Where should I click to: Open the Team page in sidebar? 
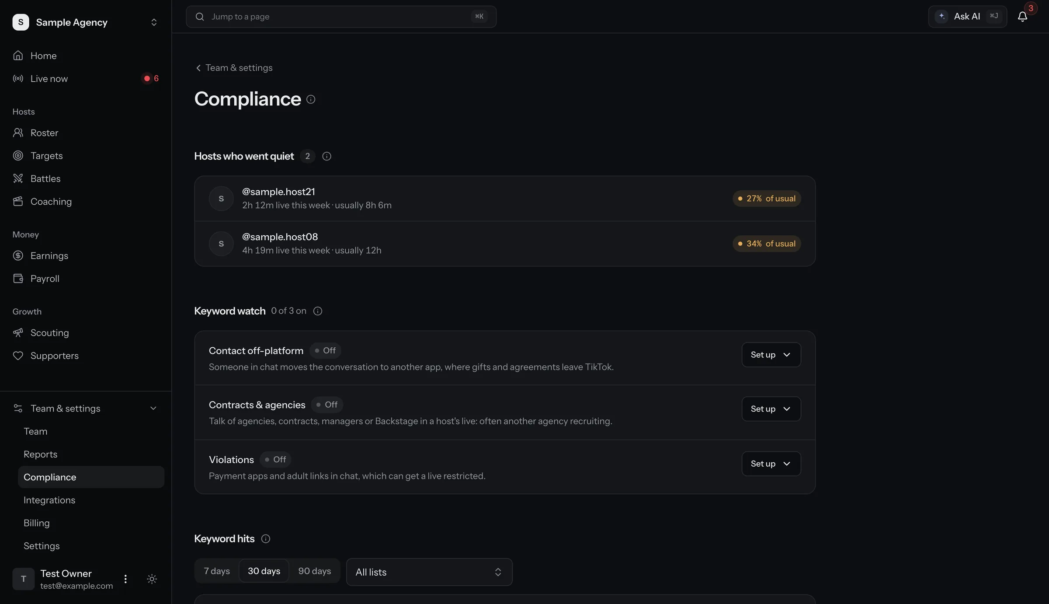pos(91,431)
